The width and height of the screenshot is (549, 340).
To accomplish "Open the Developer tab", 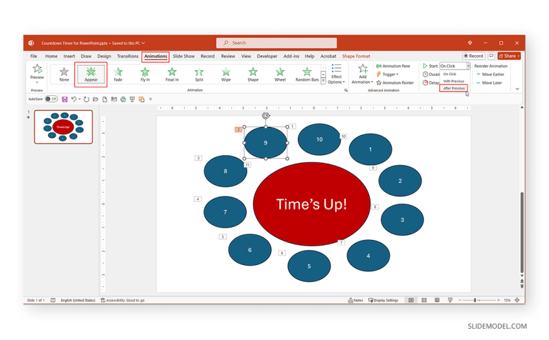I will (x=267, y=56).
